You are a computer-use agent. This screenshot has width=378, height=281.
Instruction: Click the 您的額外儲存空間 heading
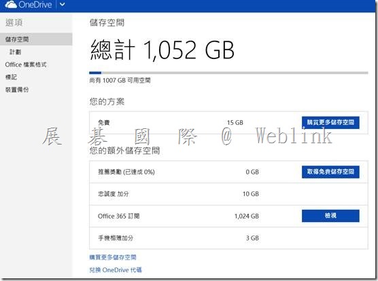[124, 151]
